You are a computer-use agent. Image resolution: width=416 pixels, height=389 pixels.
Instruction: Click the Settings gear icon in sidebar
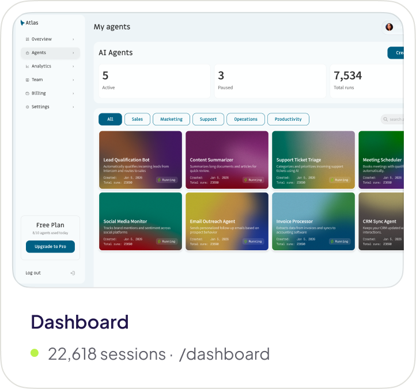27,107
